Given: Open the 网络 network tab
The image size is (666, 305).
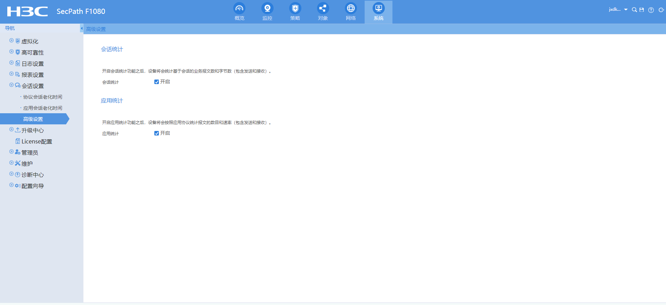Looking at the screenshot, I should 350,12.
